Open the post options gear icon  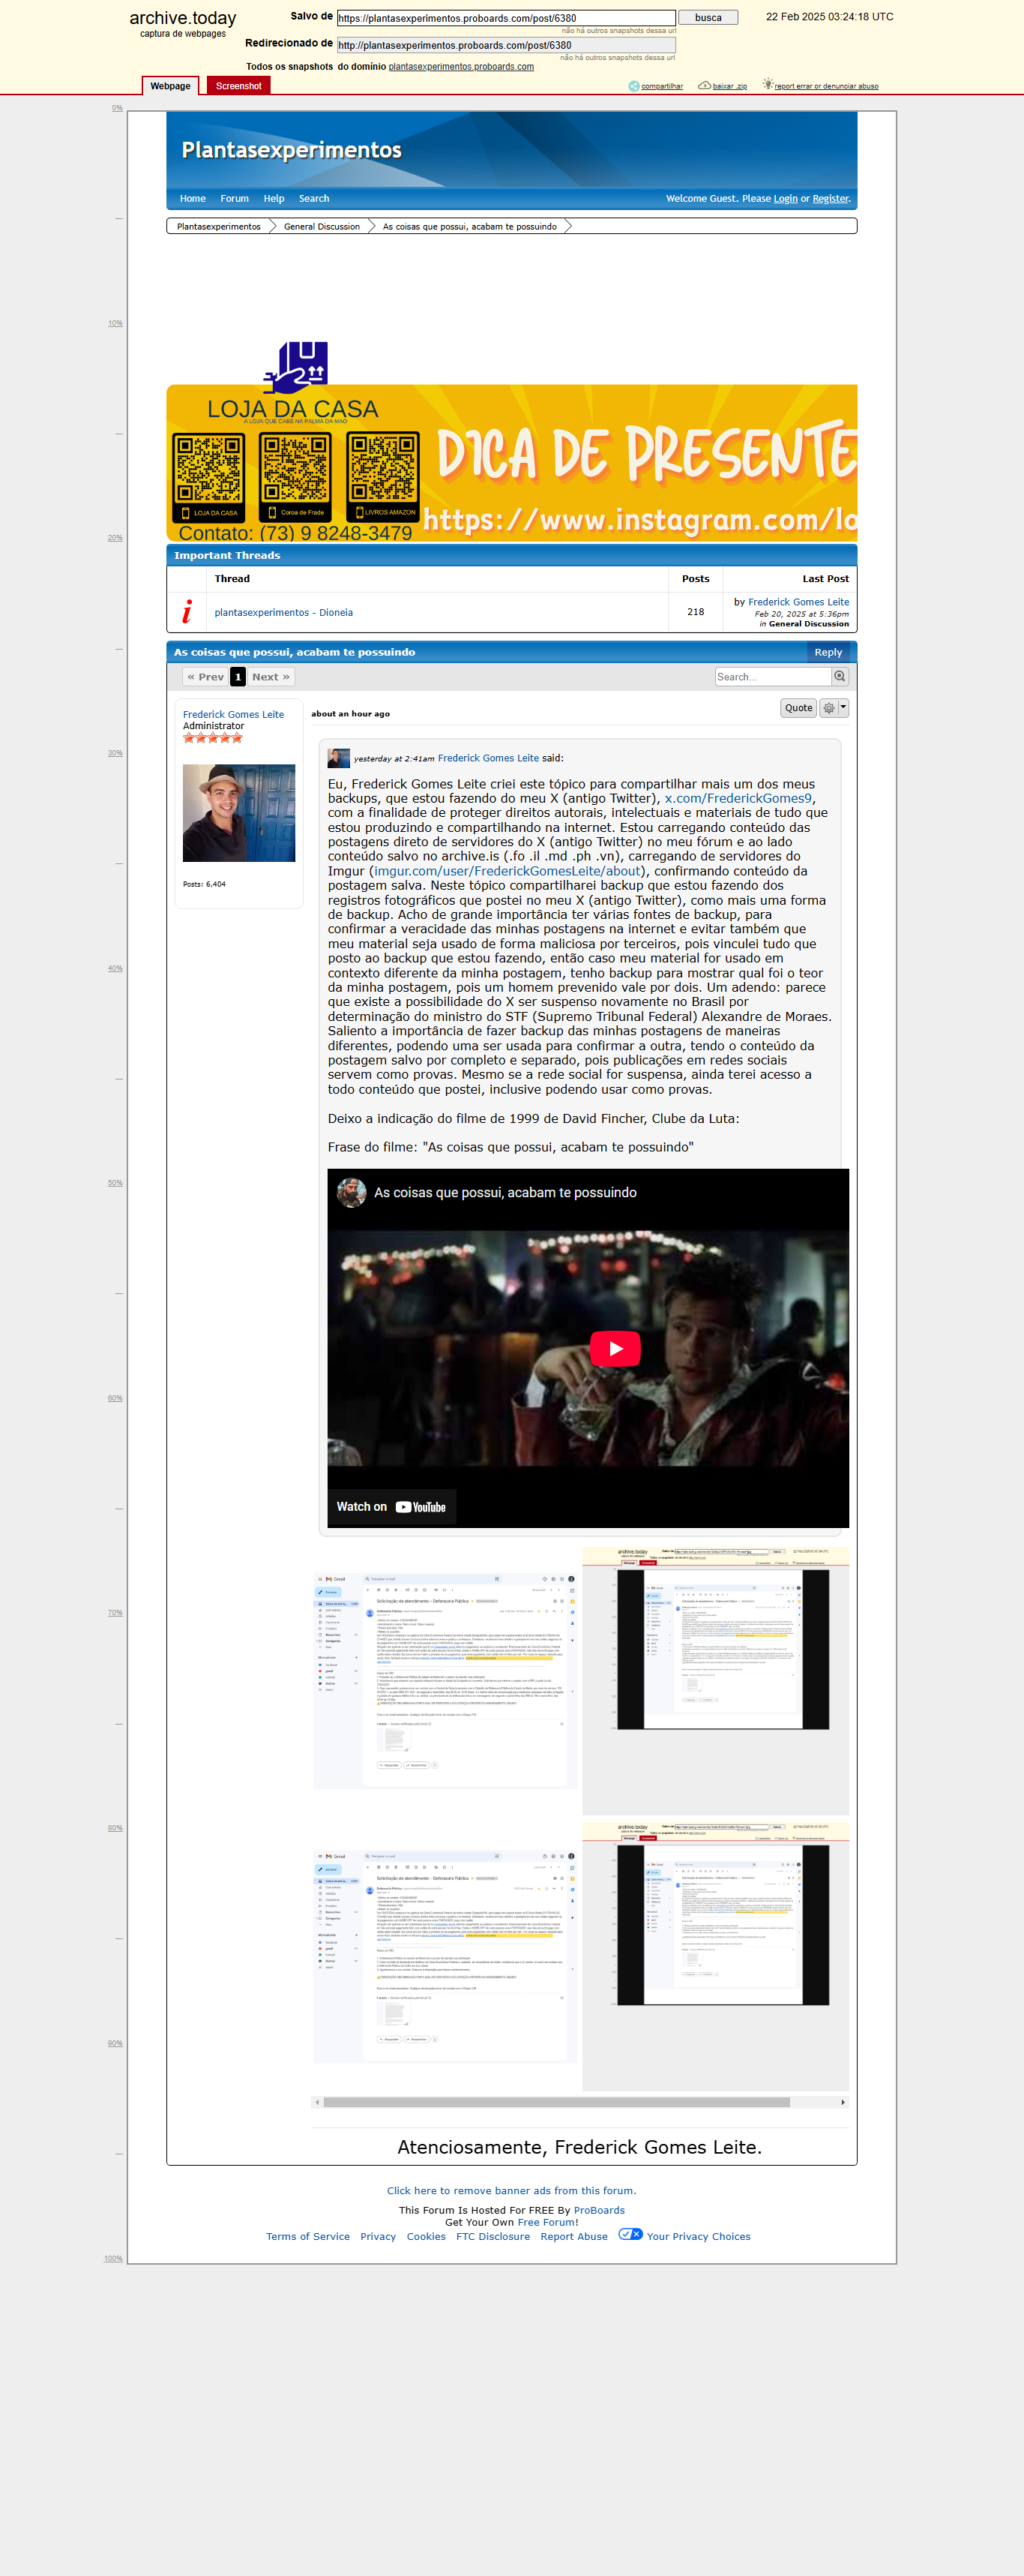pyautogui.click(x=828, y=708)
